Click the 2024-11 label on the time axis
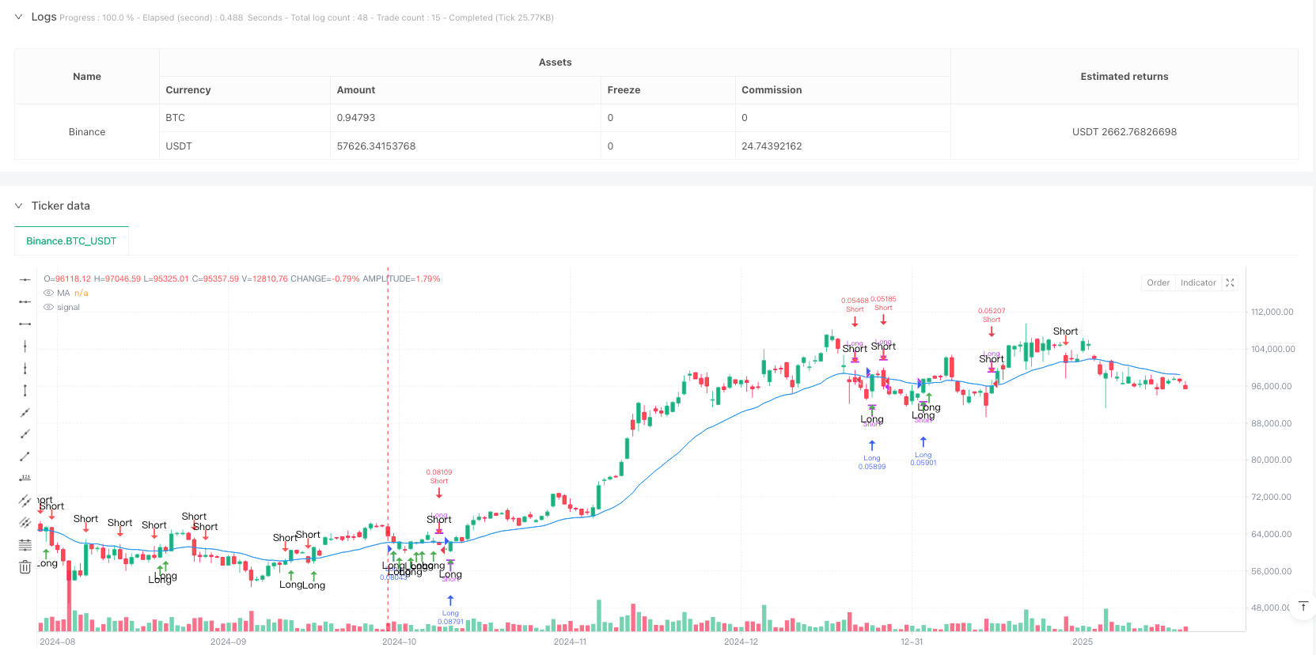This screenshot has width=1316, height=655. tap(570, 642)
